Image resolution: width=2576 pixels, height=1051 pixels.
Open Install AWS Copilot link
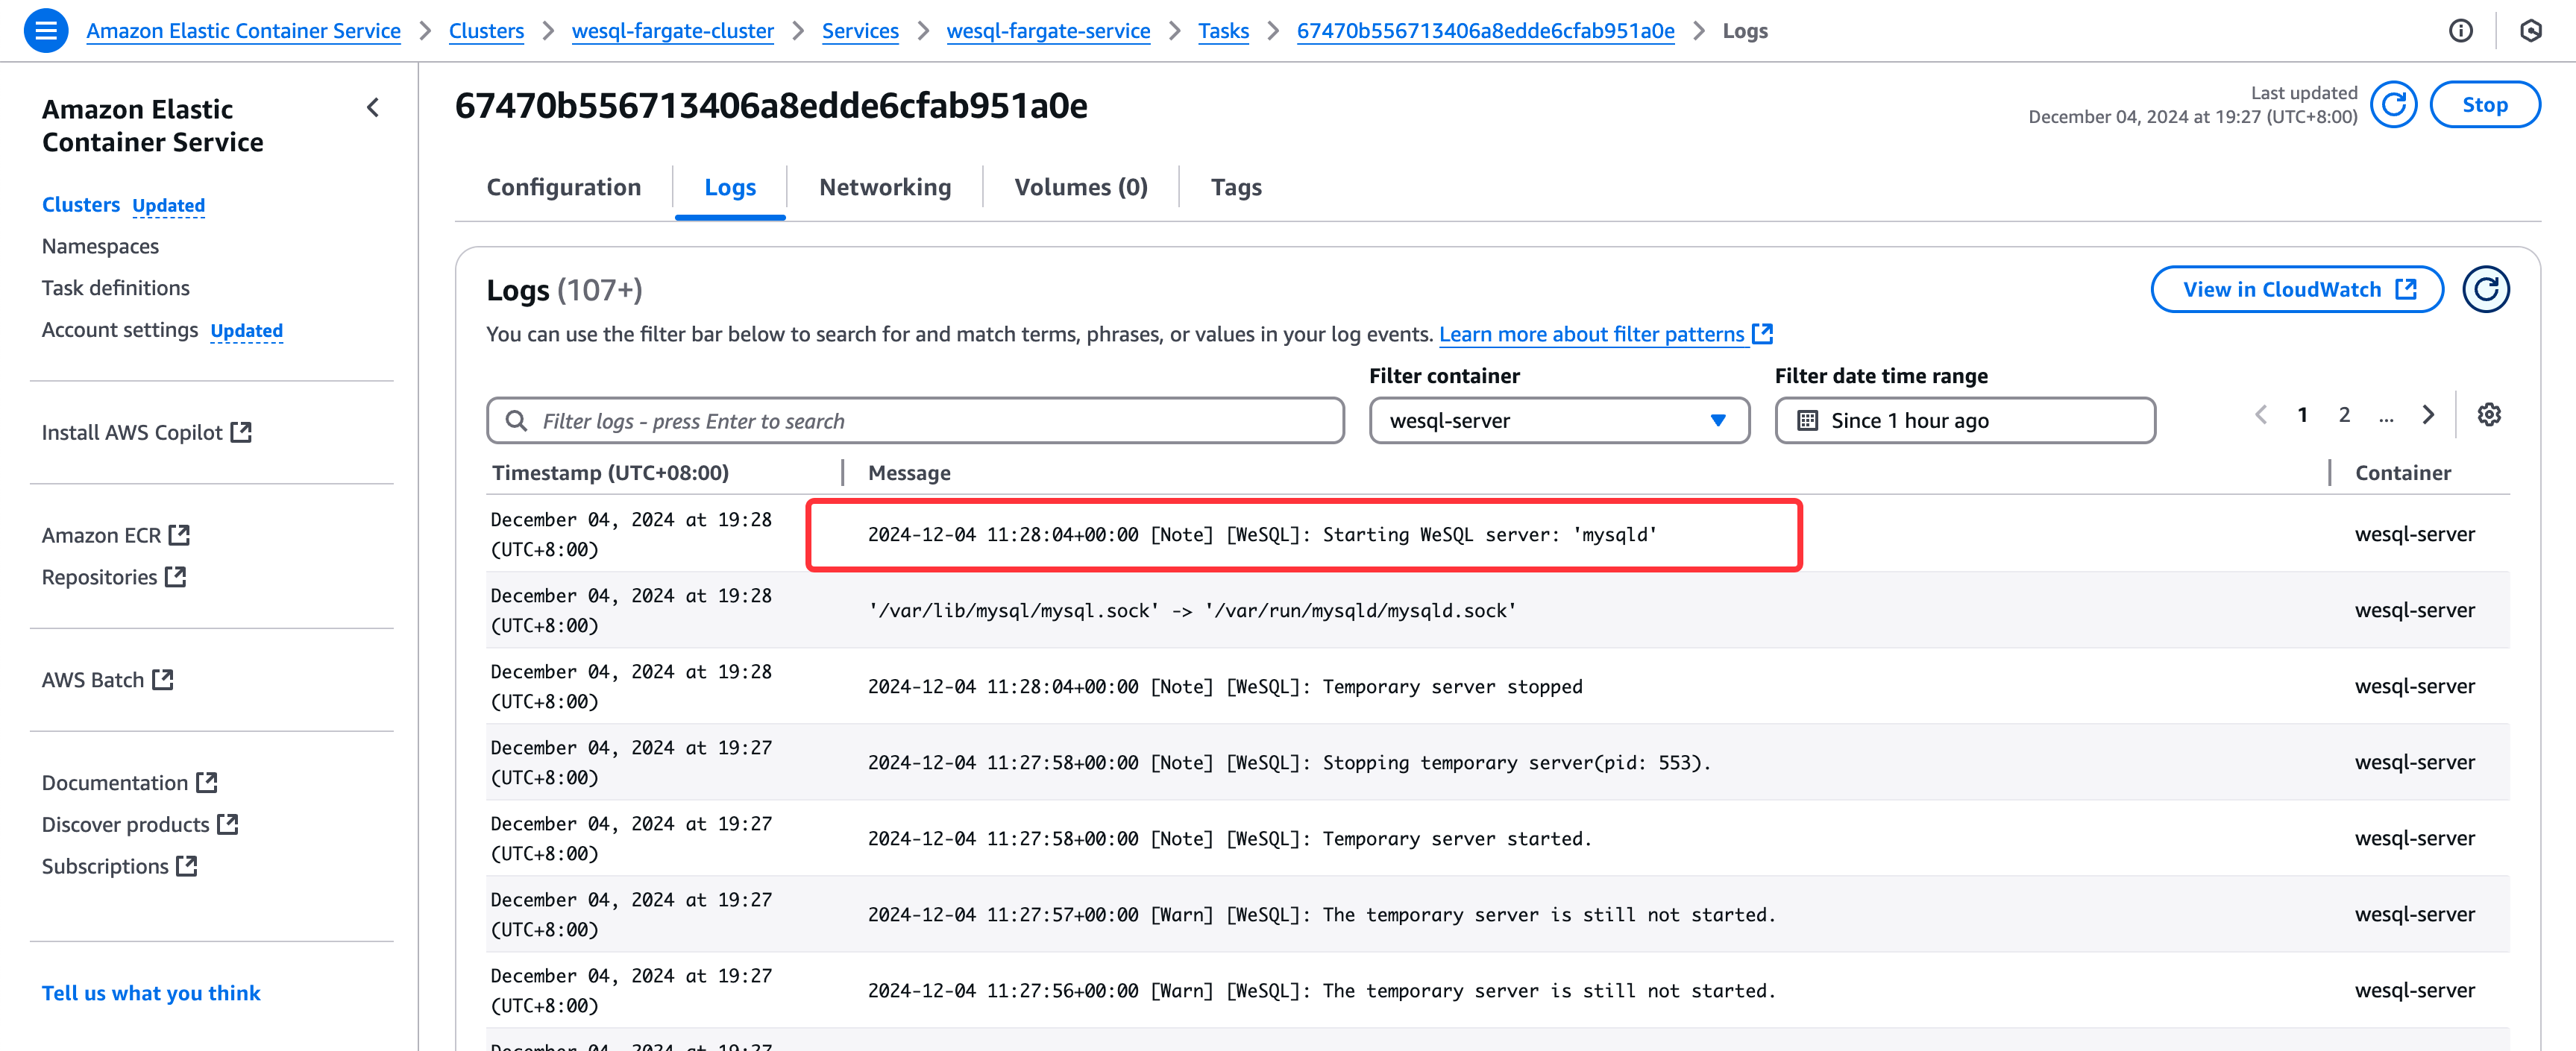tap(146, 432)
